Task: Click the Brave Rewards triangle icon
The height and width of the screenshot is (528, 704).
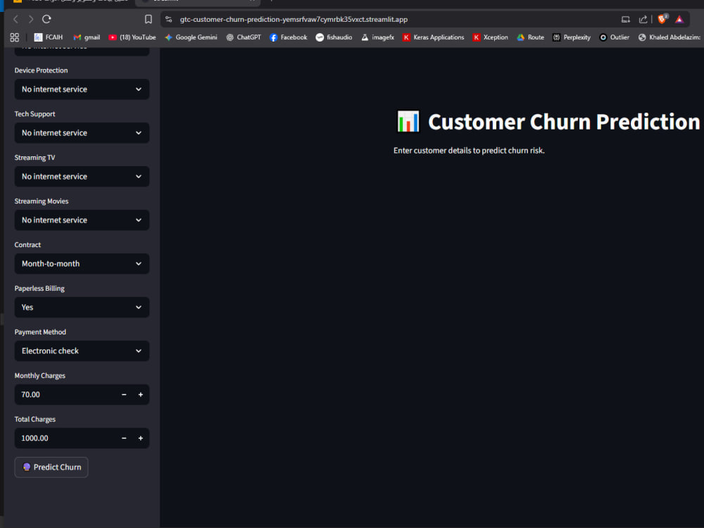Action: tap(679, 19)
